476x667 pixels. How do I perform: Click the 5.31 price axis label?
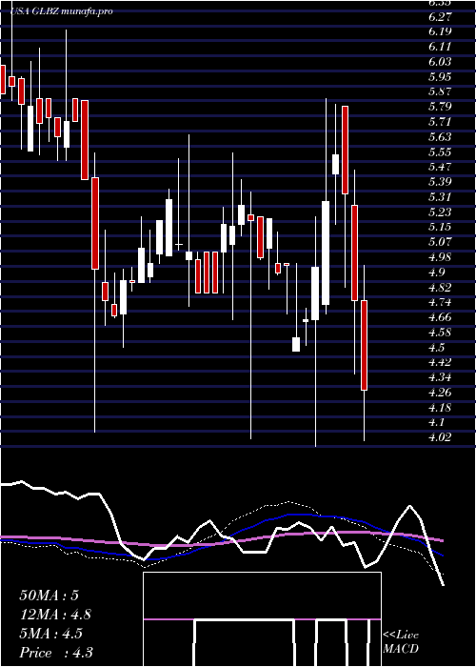point(440,197)
